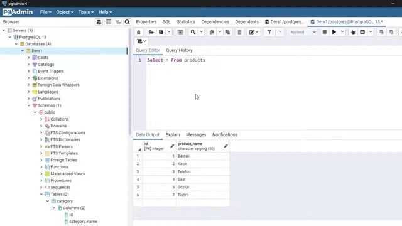Collapse the Tables (2) node

[x=41, y=194]
